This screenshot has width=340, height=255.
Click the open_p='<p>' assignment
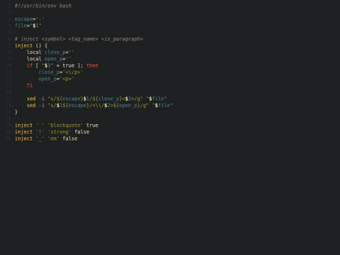[57, 79]
